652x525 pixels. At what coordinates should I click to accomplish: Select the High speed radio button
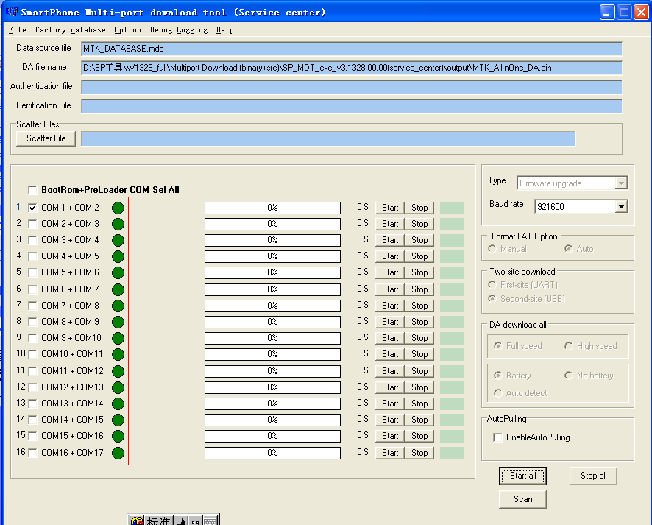point(568,346)
